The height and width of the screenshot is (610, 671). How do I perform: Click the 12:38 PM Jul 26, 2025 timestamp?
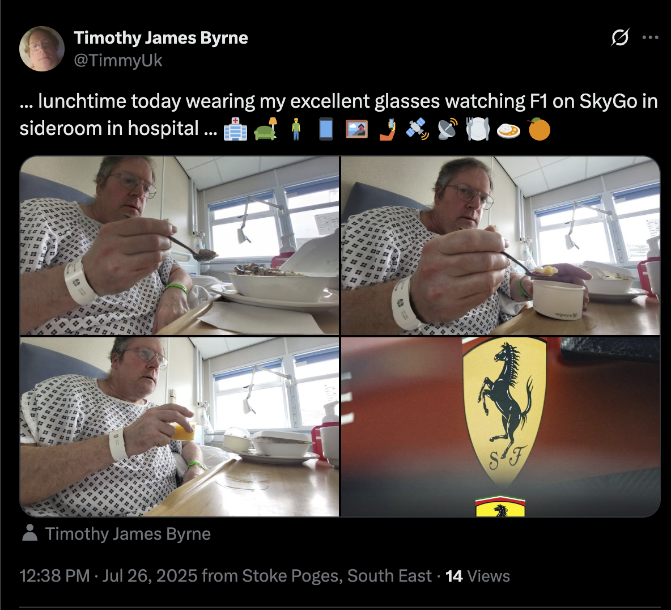click(109, 576)
